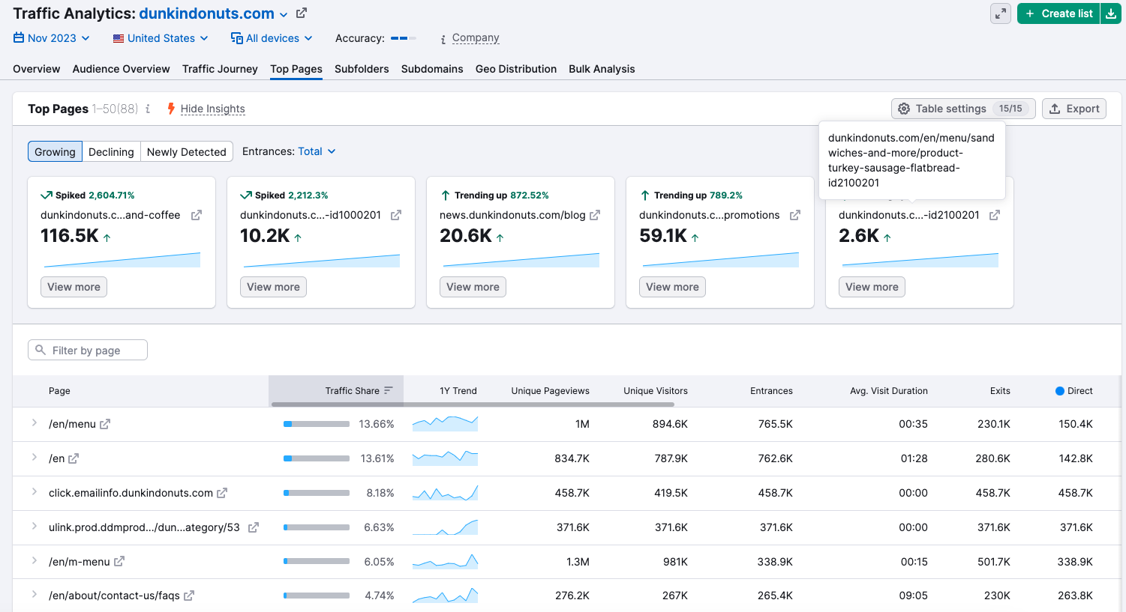Switch to the Traffic Journey tab
1126x612 pixels.
coord(220,69)
